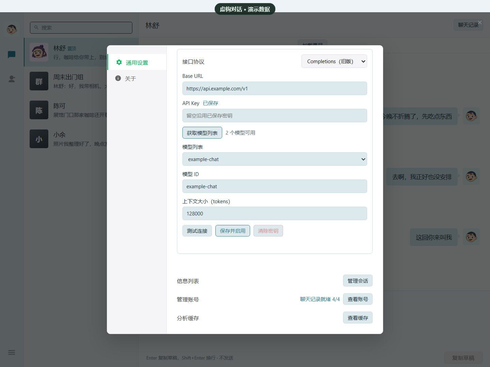Click the 清除密钥 button
Image resolution: width=490 pixels, height=367 pixels.
(268, 231)
